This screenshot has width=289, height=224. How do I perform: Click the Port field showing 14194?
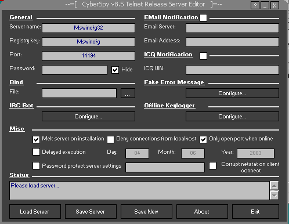click(88, 56)
